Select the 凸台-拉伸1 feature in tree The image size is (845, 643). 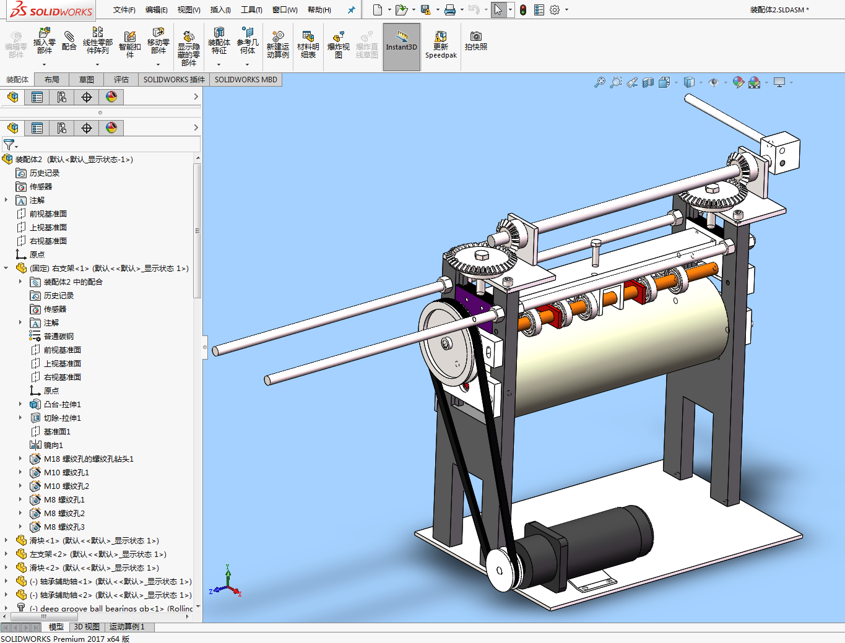click(x=62, y=404)
